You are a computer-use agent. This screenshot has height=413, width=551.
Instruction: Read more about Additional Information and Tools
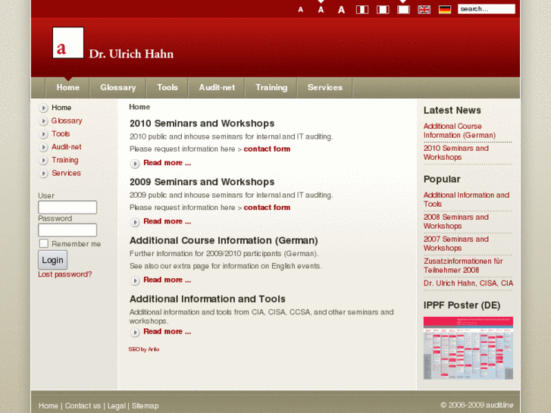[167, 331]
